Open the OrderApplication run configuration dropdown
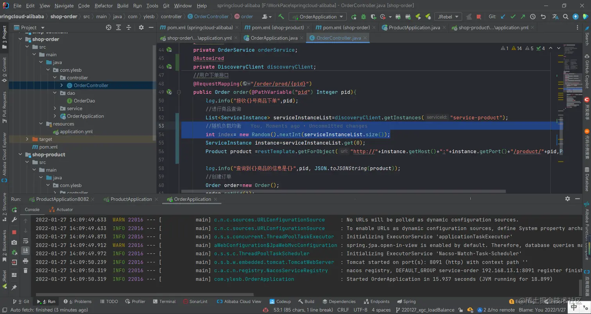Viewport: 591px width, 314px height. 317,17
